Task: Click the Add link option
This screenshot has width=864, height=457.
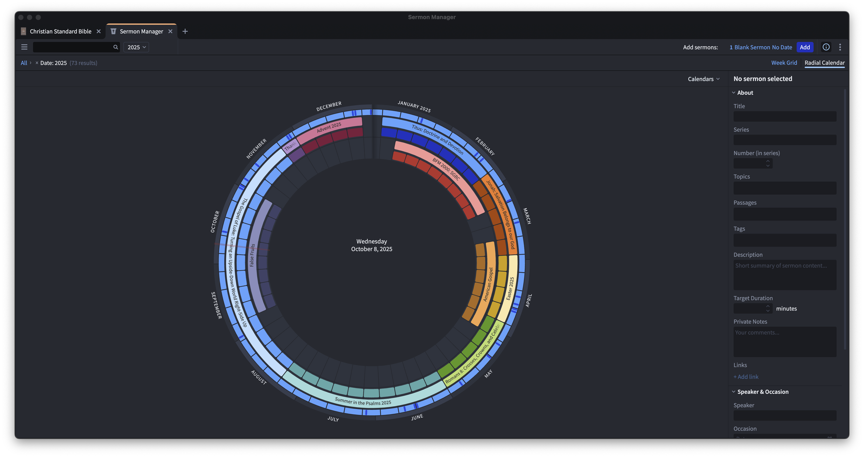Action: 746,377
